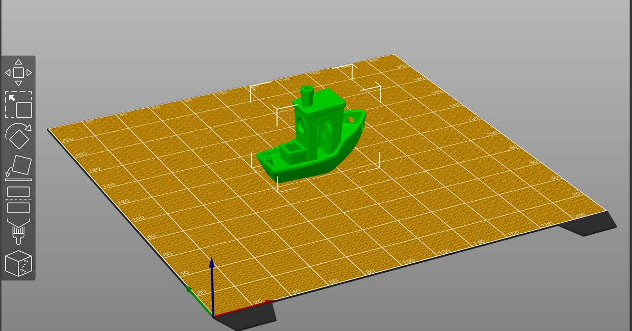
Task: Click the chimney of the Benchy model
Action: [308, 96]
